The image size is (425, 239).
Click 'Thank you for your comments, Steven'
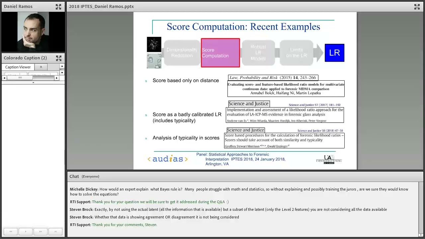(125, 225)
